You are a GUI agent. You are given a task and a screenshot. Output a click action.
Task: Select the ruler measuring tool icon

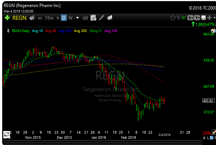tap(214, 132)
